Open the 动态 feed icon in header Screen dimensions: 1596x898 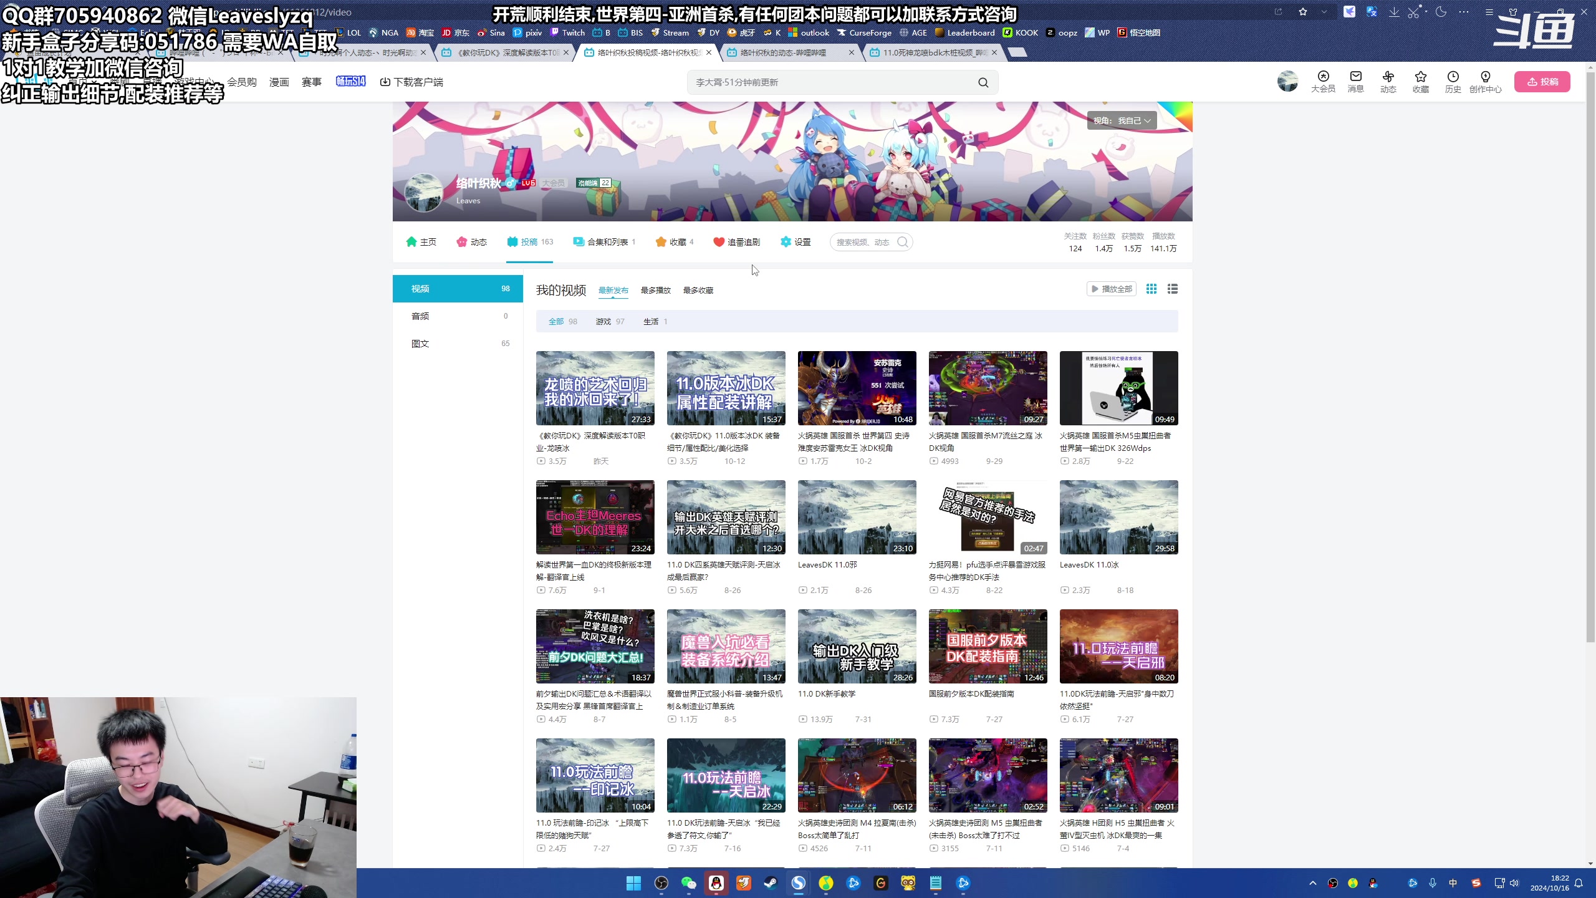pos(1388,82)
